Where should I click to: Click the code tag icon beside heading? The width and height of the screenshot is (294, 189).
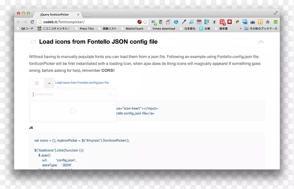[x=33, y=42]
